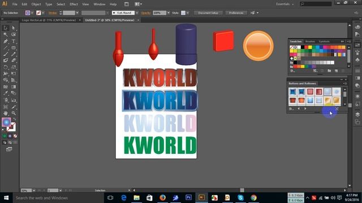Click the Document Setup button
The image size is (362, 203).
click(x=208, y=13)
